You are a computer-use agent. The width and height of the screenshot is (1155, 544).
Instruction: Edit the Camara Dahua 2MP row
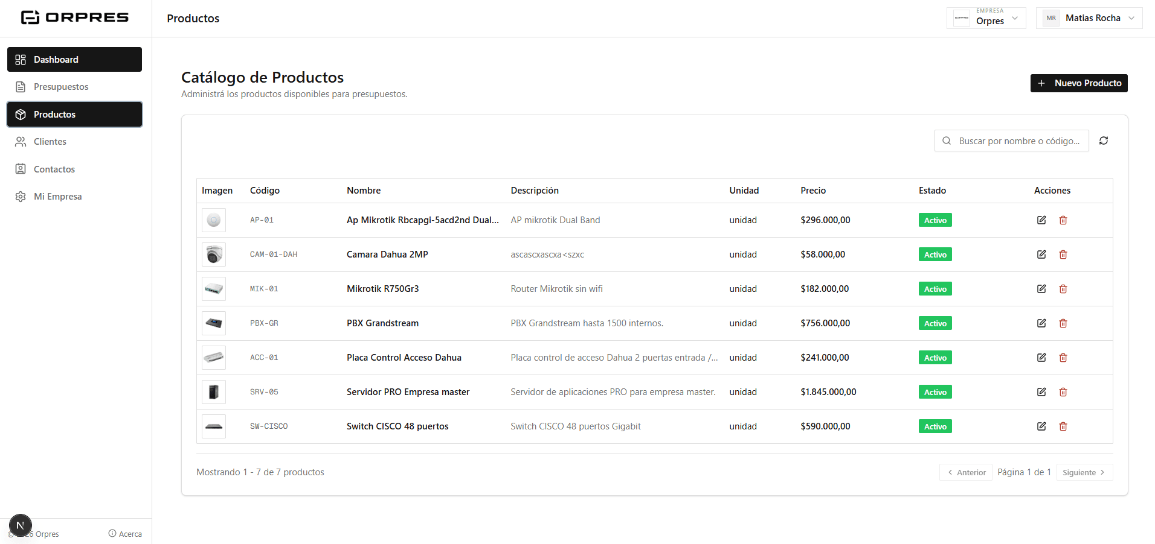click(x=1041, y=255)
